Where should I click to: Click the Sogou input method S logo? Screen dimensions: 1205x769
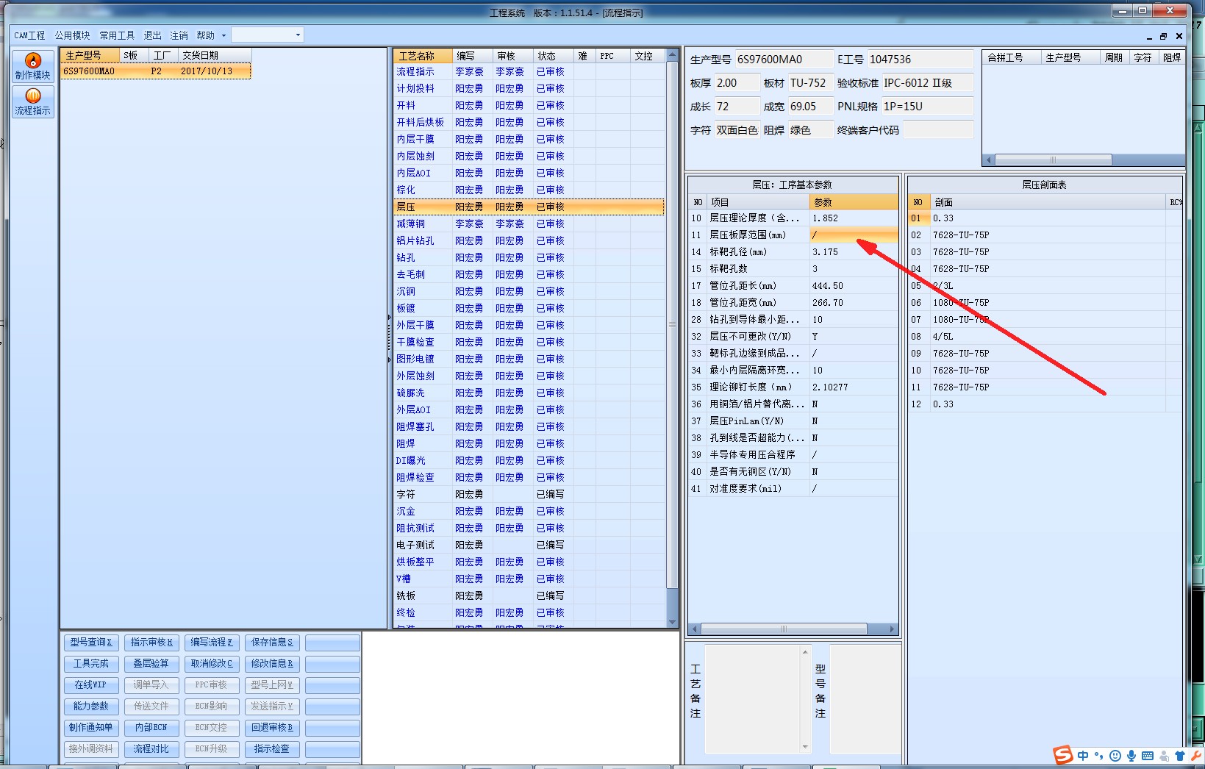(x=1062, y=755)
